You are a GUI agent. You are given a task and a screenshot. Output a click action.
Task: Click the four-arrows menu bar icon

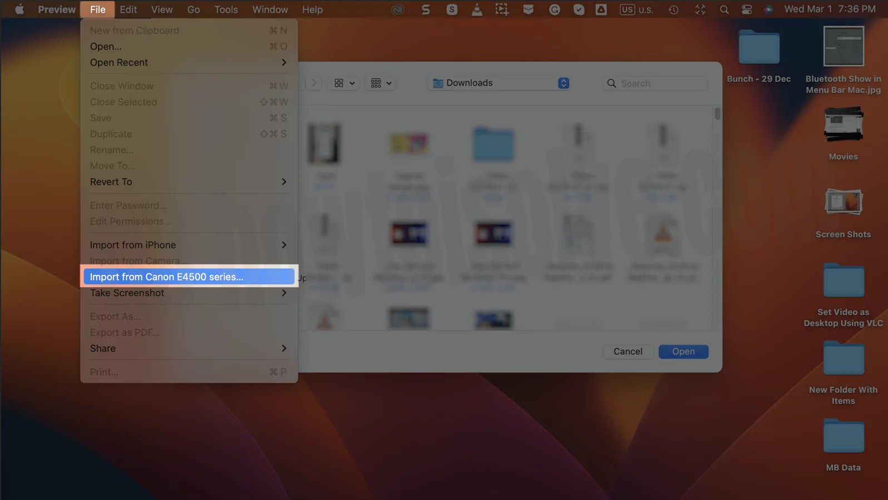(700, 9)
